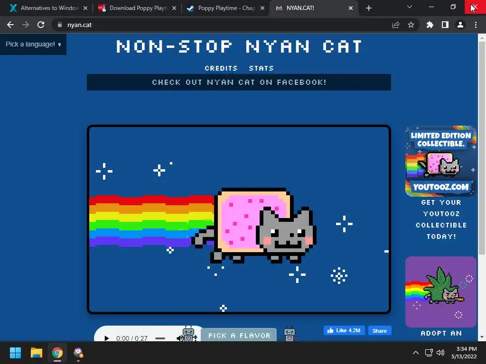Like Nyan Cat on Facebook
Viewport: 486px width, 364px height.
click(344, 330)
